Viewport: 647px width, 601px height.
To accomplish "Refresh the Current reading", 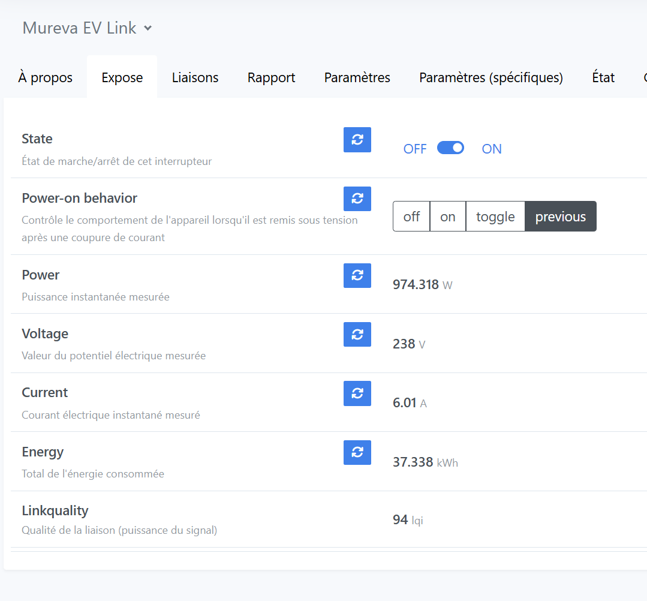I will tap(357, 393).
